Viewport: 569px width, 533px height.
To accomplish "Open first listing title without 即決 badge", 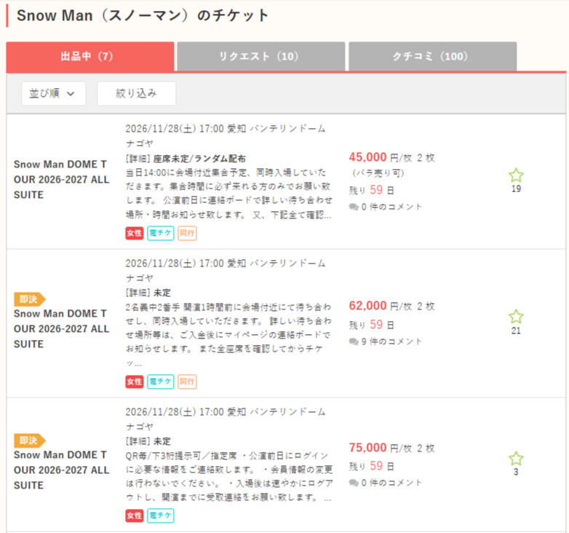I will click(x=61, y=180).
